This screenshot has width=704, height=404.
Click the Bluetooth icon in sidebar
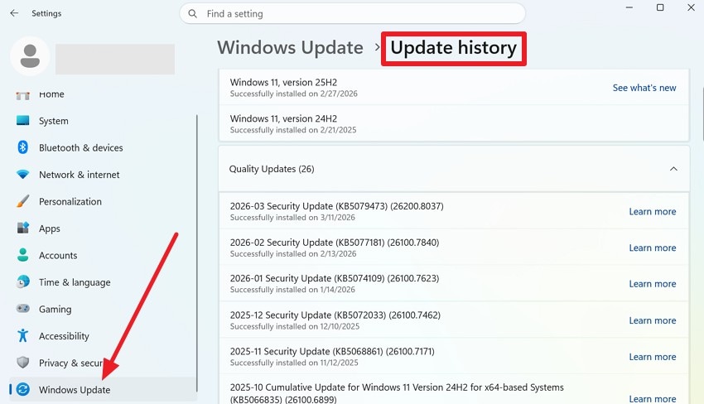(23, 147)
